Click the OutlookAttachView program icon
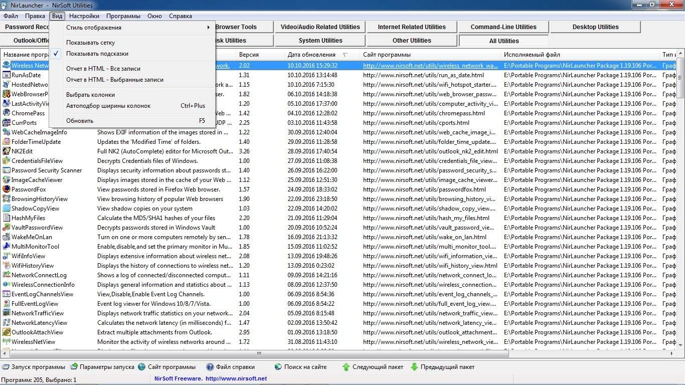 pyautogui.click(x=7, y=332)
